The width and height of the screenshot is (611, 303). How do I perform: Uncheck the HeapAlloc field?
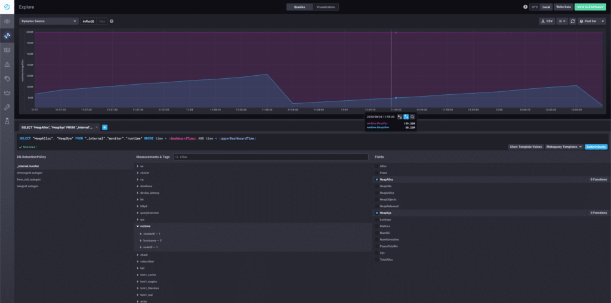pos(377,180)
